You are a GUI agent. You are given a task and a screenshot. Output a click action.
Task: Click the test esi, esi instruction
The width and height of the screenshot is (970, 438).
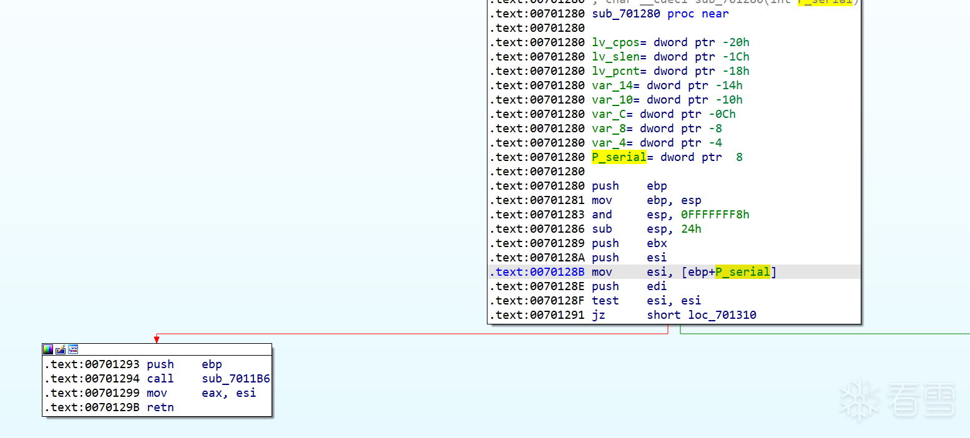tap(646, 301)
